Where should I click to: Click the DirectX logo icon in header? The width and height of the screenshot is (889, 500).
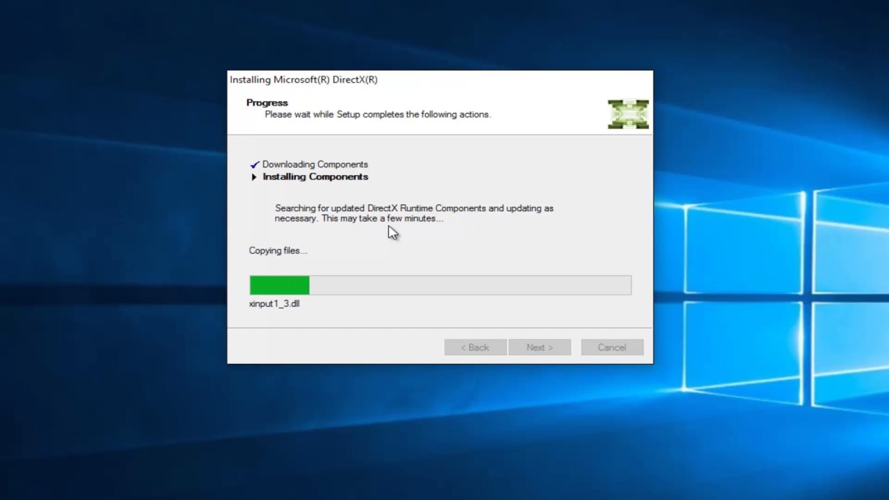point(628,114)
